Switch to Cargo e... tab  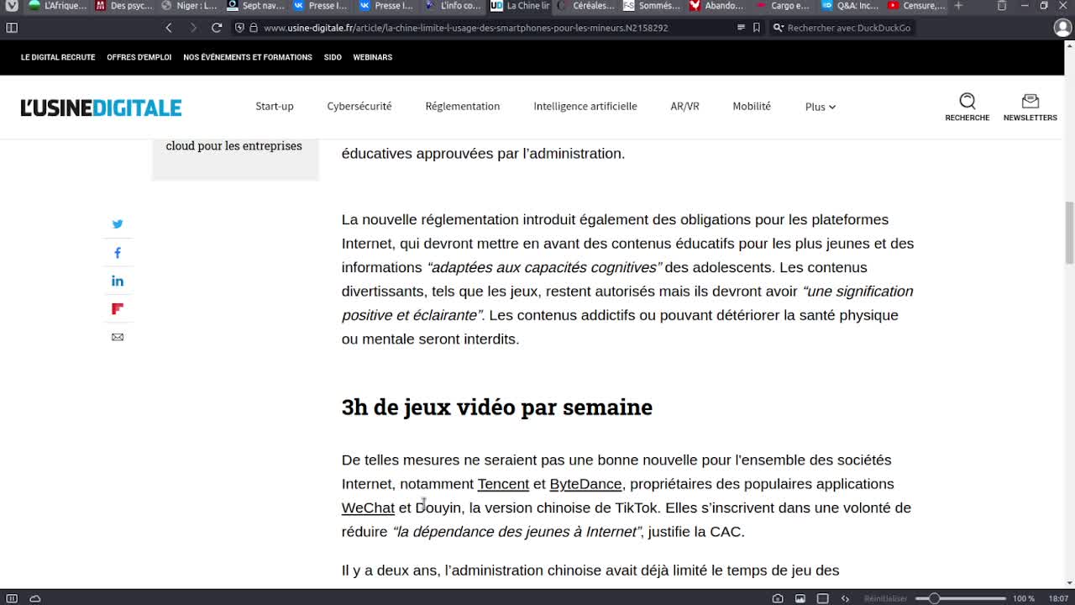(x=784, y=6)
